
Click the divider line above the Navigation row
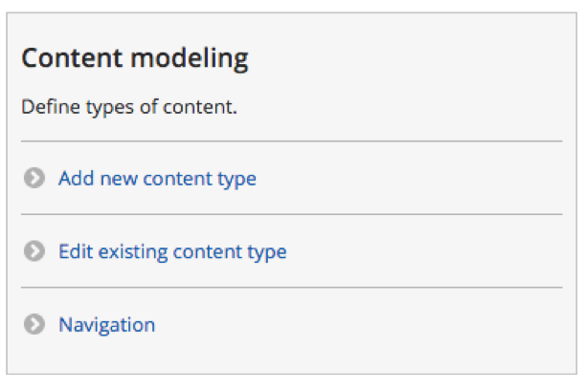(292, 288)
